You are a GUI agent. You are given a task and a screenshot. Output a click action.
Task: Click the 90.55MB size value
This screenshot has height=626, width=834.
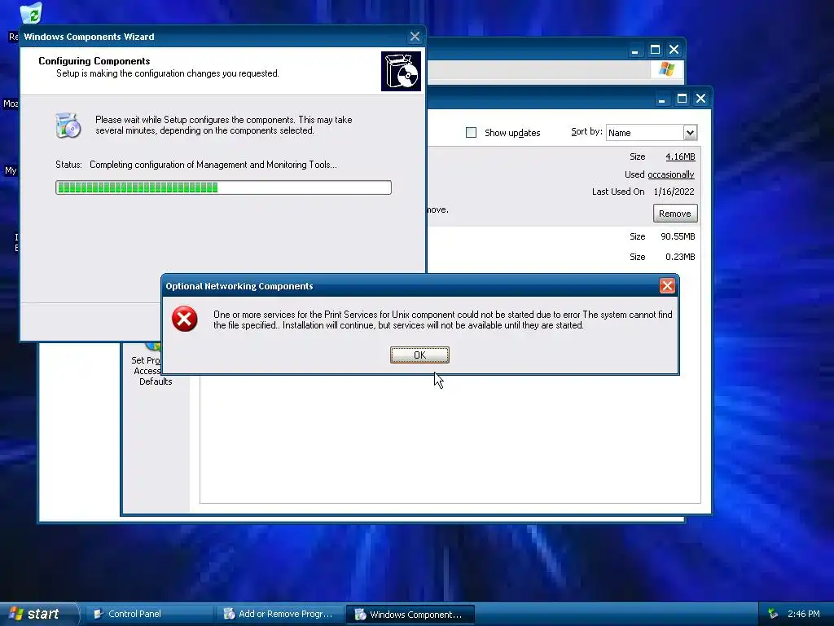pos(678,236)
